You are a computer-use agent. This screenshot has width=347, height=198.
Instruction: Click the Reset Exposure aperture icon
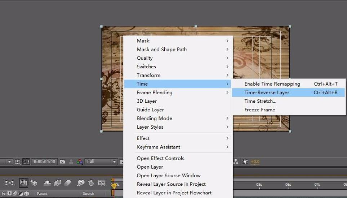pyautogui.click(x=245, y=162)
